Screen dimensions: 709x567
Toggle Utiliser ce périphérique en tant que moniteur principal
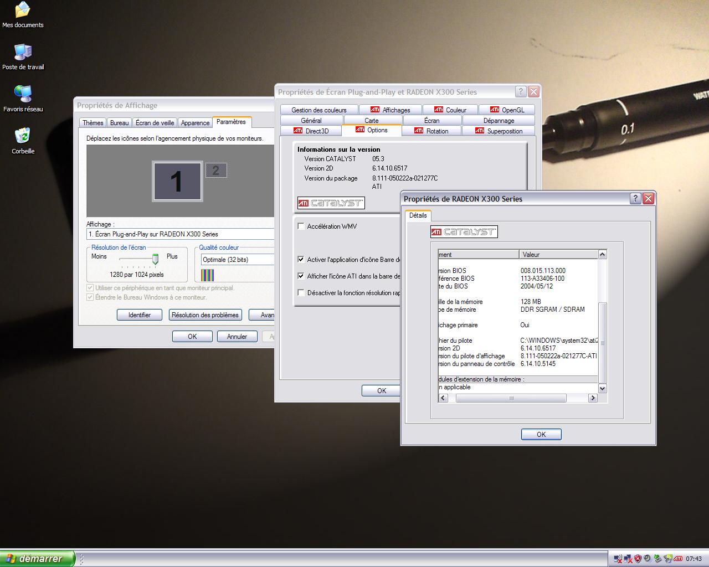click(x=90, y=288)
